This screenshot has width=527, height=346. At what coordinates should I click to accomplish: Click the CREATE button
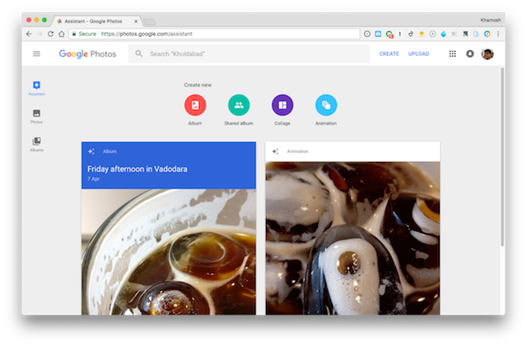[389, 54]
